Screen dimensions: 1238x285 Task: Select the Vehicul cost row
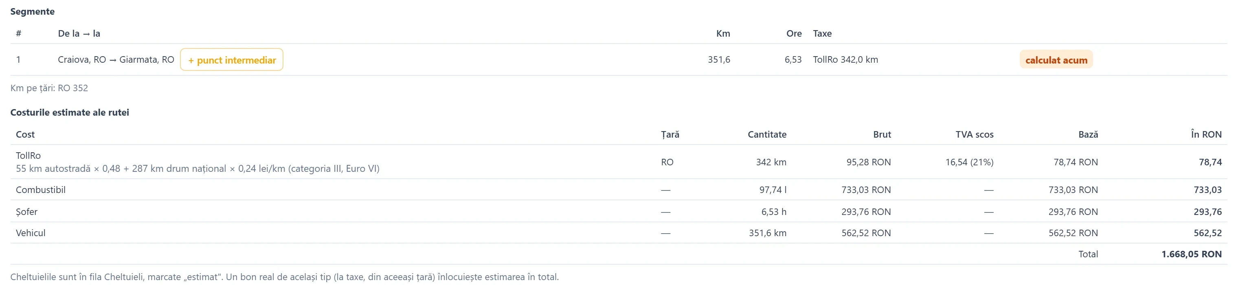[x=619, y=232]
